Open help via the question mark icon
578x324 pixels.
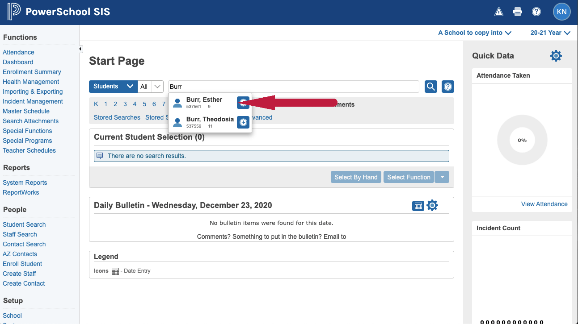[x=536, y=12]
